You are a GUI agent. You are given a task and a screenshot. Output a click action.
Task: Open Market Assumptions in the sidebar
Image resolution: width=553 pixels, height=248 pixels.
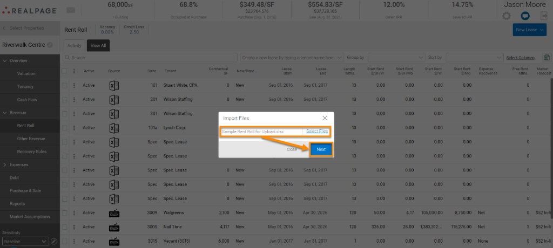30,217
